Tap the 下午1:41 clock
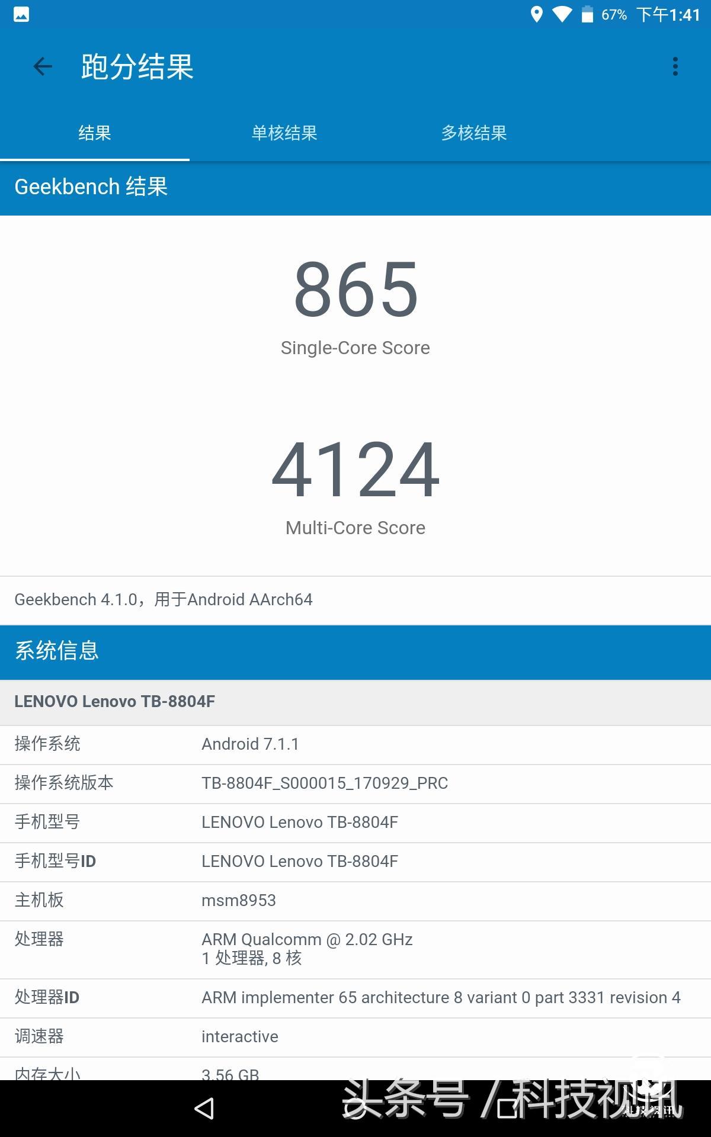Image resolution: width=711 pixels, height=1137 pixels. (x=668, y=14)
